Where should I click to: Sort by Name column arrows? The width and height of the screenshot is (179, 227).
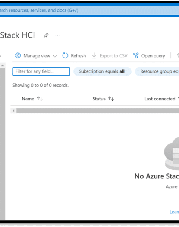pos(40,99)
